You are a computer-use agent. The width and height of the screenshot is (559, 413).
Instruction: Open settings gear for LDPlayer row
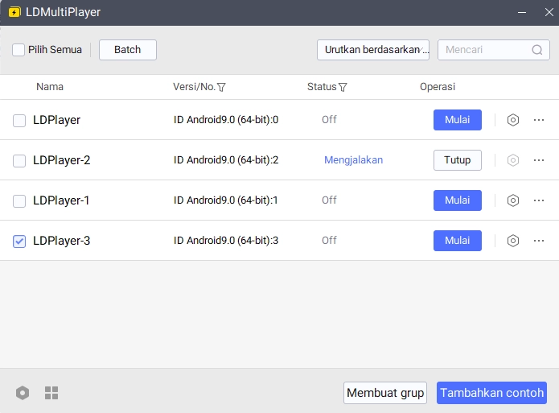click(x=513, y=120)
